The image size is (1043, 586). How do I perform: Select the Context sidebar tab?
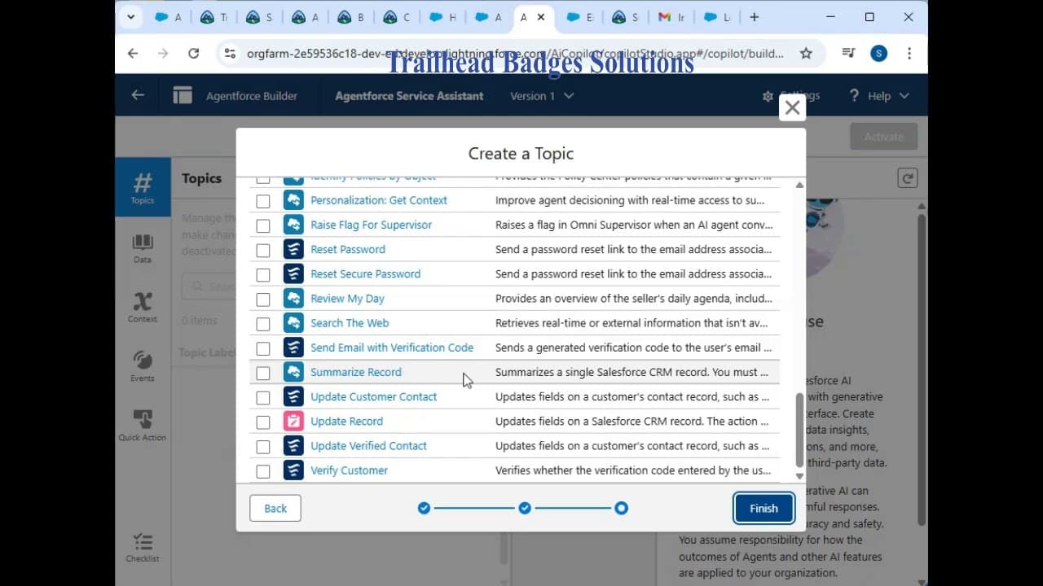point(143,307)
